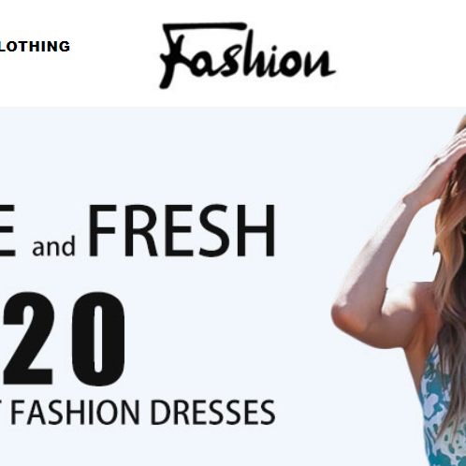Click the small 'and' word in headline
This screenshot has width=466, height=466.
click(53, 246)
